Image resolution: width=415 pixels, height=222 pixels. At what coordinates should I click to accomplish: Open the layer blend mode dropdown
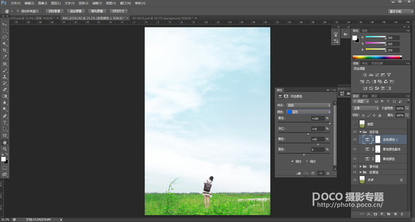click(366, 108)
